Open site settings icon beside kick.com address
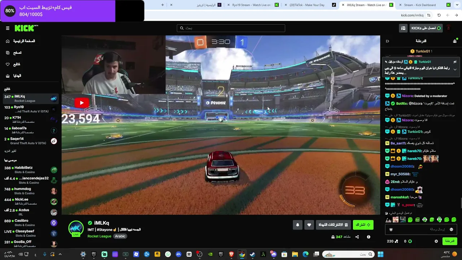462x260 pixels. click(x=429, y=15)
